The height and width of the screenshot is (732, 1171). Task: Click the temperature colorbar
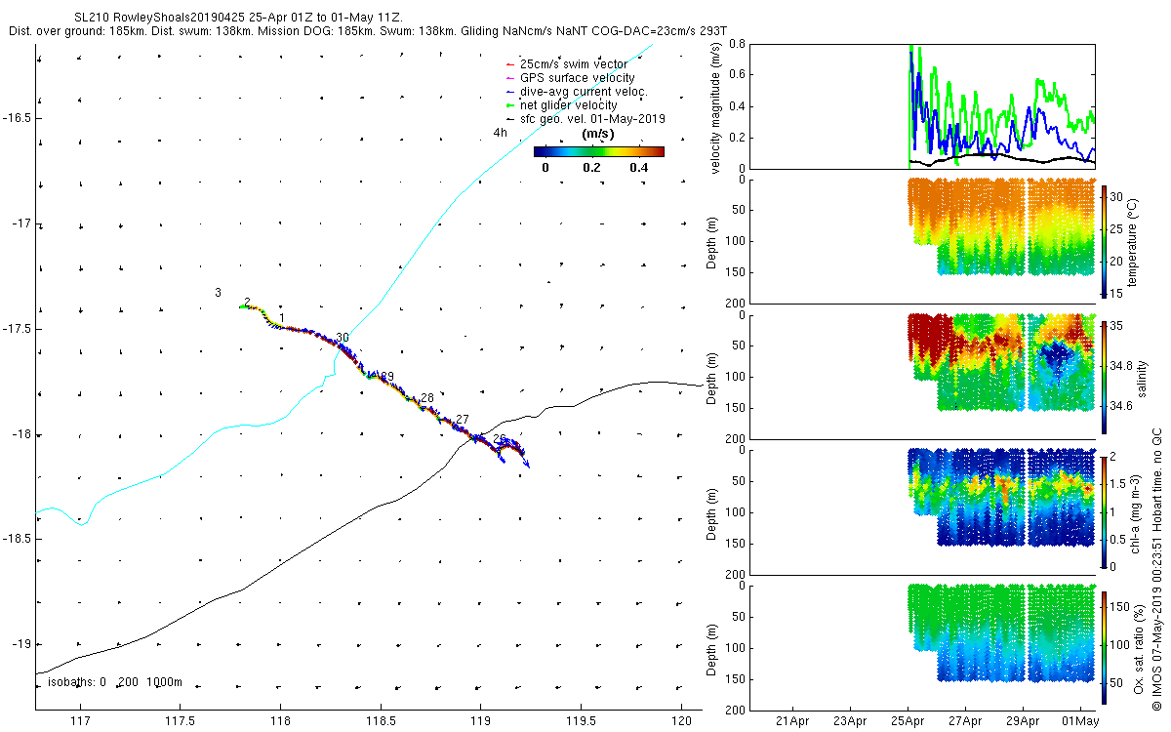tap(1105, 240)
